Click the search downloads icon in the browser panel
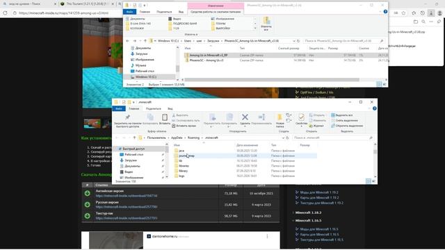Viewport: 445px width, 250px height. coord(423,22)
